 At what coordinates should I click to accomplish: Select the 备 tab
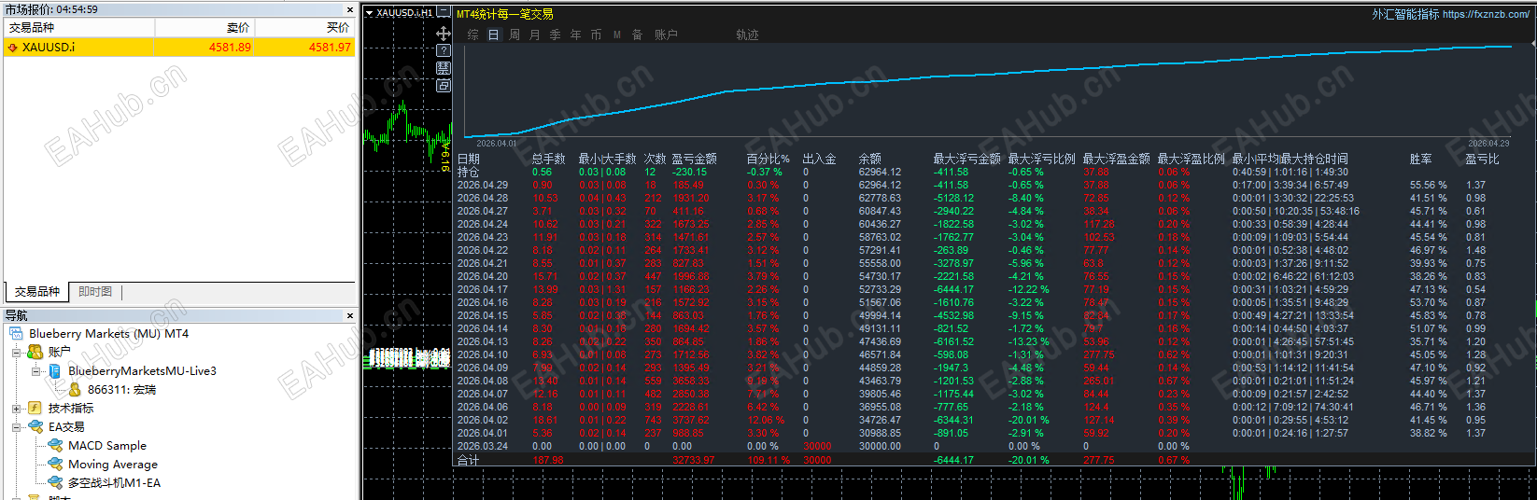(637, 35)
